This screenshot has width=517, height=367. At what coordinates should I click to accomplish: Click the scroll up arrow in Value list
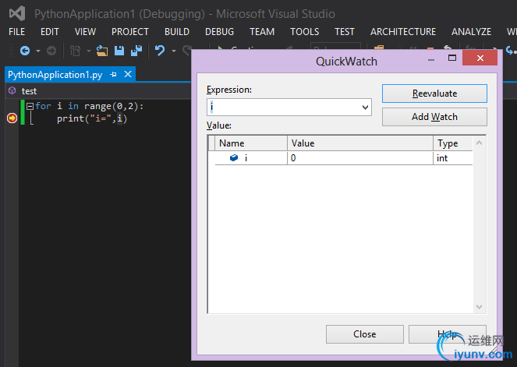pyautogui.click(x=480, y=143)
